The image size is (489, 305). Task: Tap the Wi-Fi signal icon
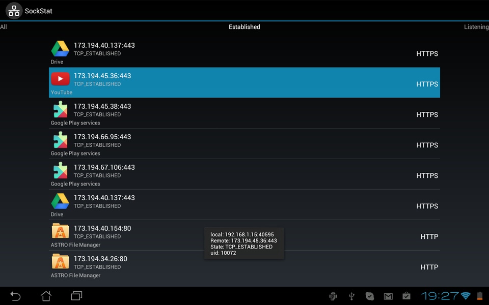click(x=466, y=296)
